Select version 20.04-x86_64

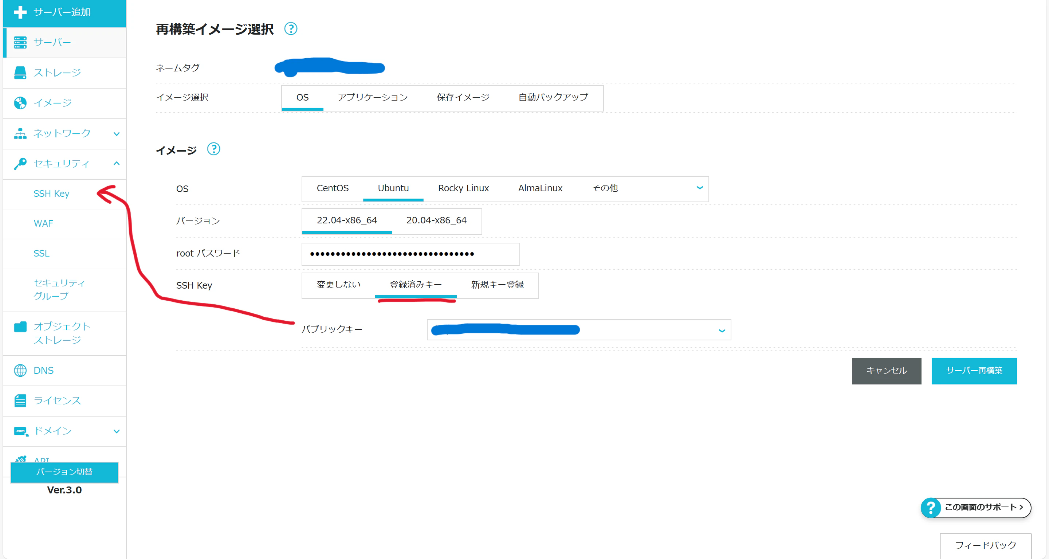(x=437, y=220)
